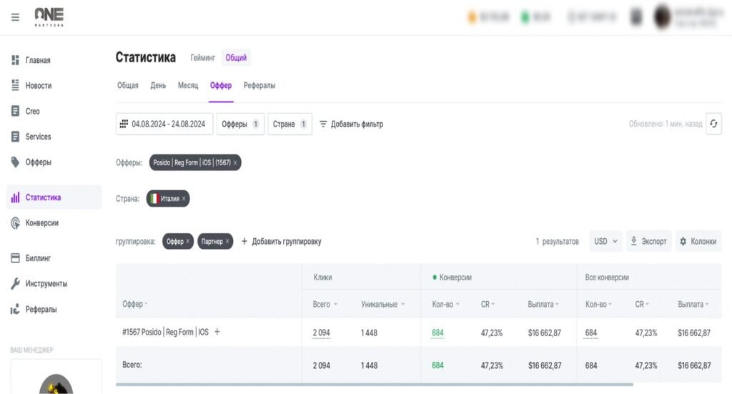This screenshot has width=732, height=394.
Task: Open the date range 04.08.2024 - 24.08.2024 picker
Action: click(x=164, y=124)
